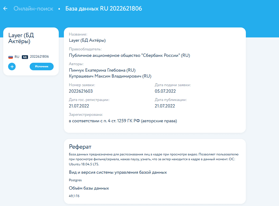Click application number 2022621603
Viewport: 279px width, 206px height.
(x=81, y=91)
